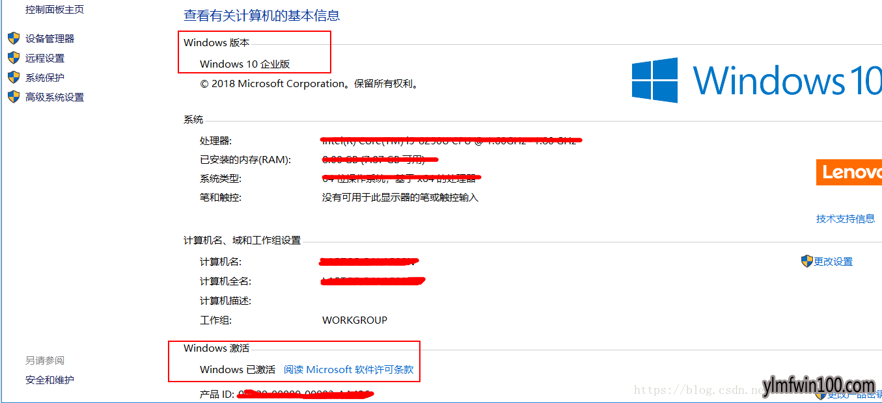
Task: Click the shield icon beside 高级系统设置
Action: [x=14, y=97]
